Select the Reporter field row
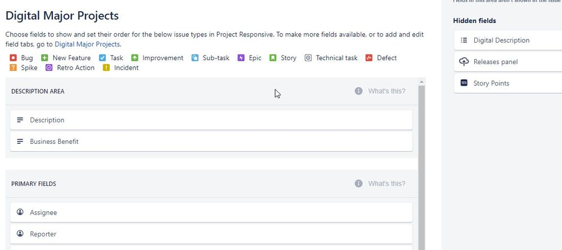 212,234
